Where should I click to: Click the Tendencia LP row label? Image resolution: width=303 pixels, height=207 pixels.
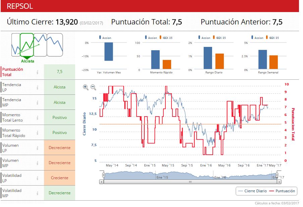12,87
